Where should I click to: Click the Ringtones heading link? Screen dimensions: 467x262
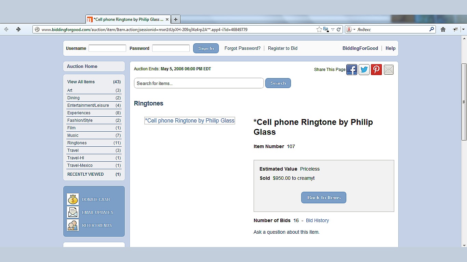[x=149, y=103]
